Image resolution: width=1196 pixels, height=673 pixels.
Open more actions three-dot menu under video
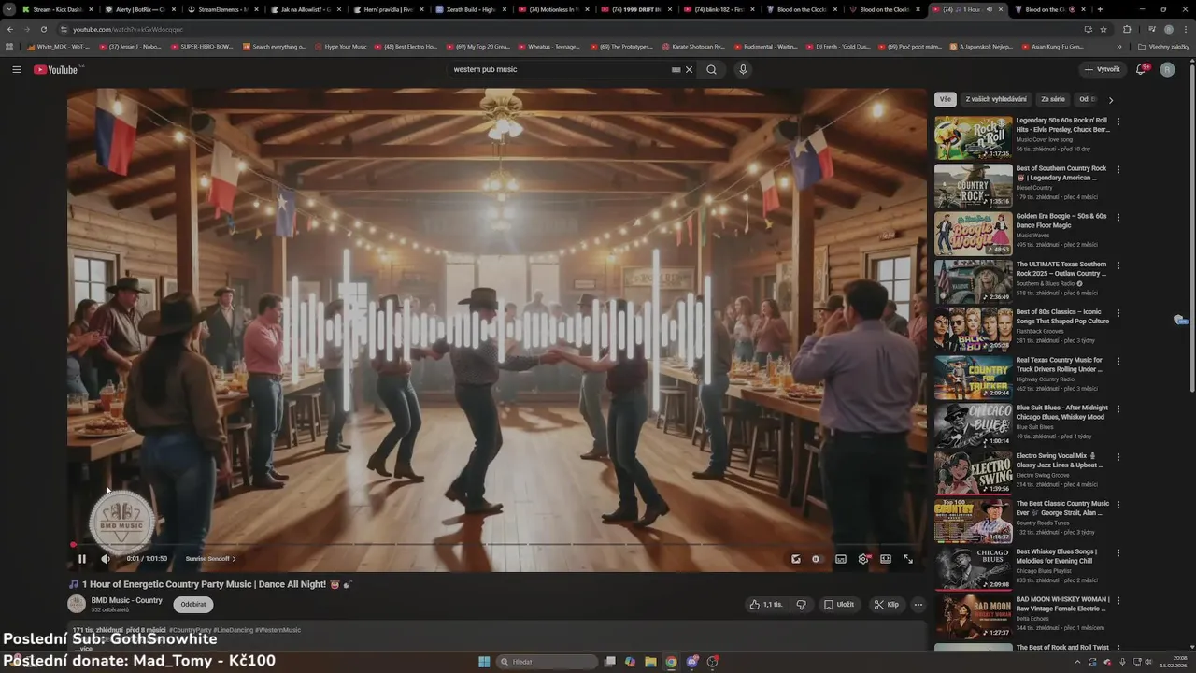918,605
